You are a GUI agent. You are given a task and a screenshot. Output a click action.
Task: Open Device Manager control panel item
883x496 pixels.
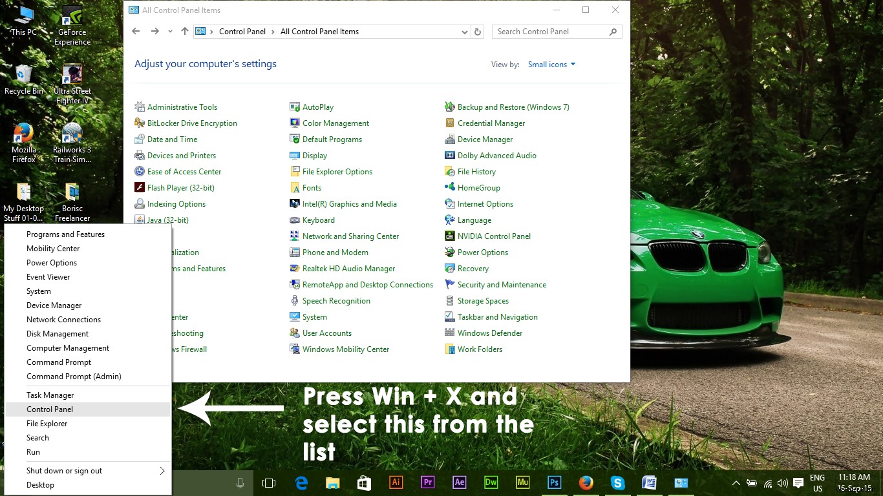tap(478, 139)
